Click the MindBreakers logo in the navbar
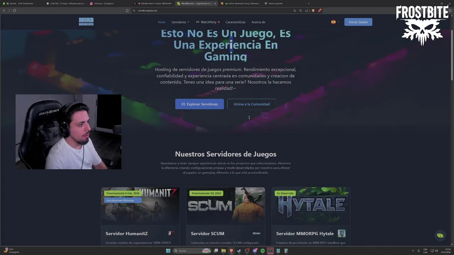The height and width of the screenshot is (255, 454). pos(86,22)
